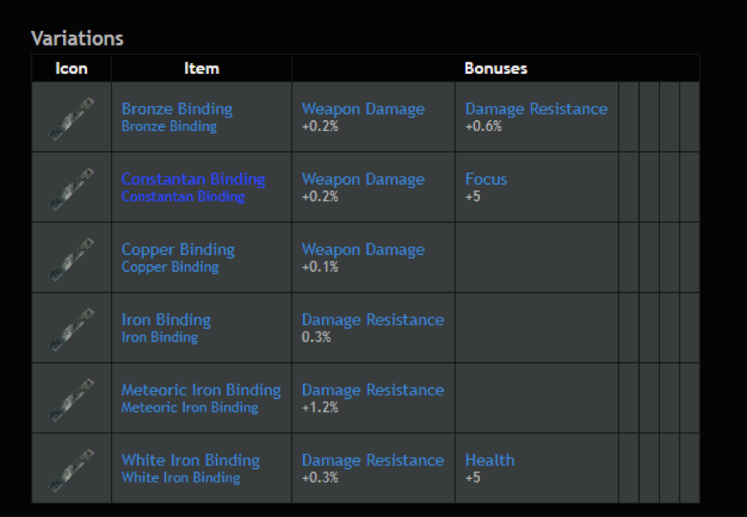
Task: Open Damage Resistance link in Meteoric Iron row
Action: tap(373, 390)
